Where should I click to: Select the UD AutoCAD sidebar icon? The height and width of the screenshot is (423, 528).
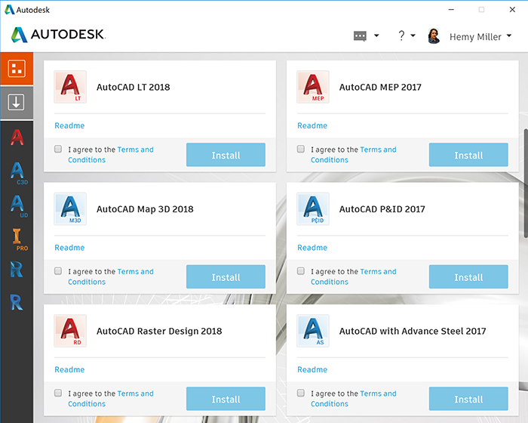(19, 206)
